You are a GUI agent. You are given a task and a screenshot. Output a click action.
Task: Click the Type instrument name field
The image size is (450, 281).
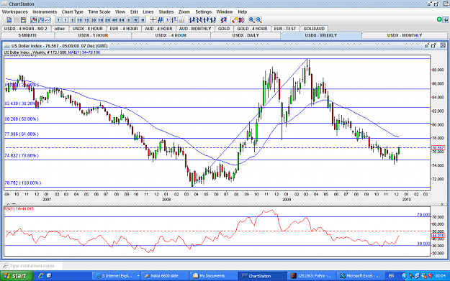point(32,266)
